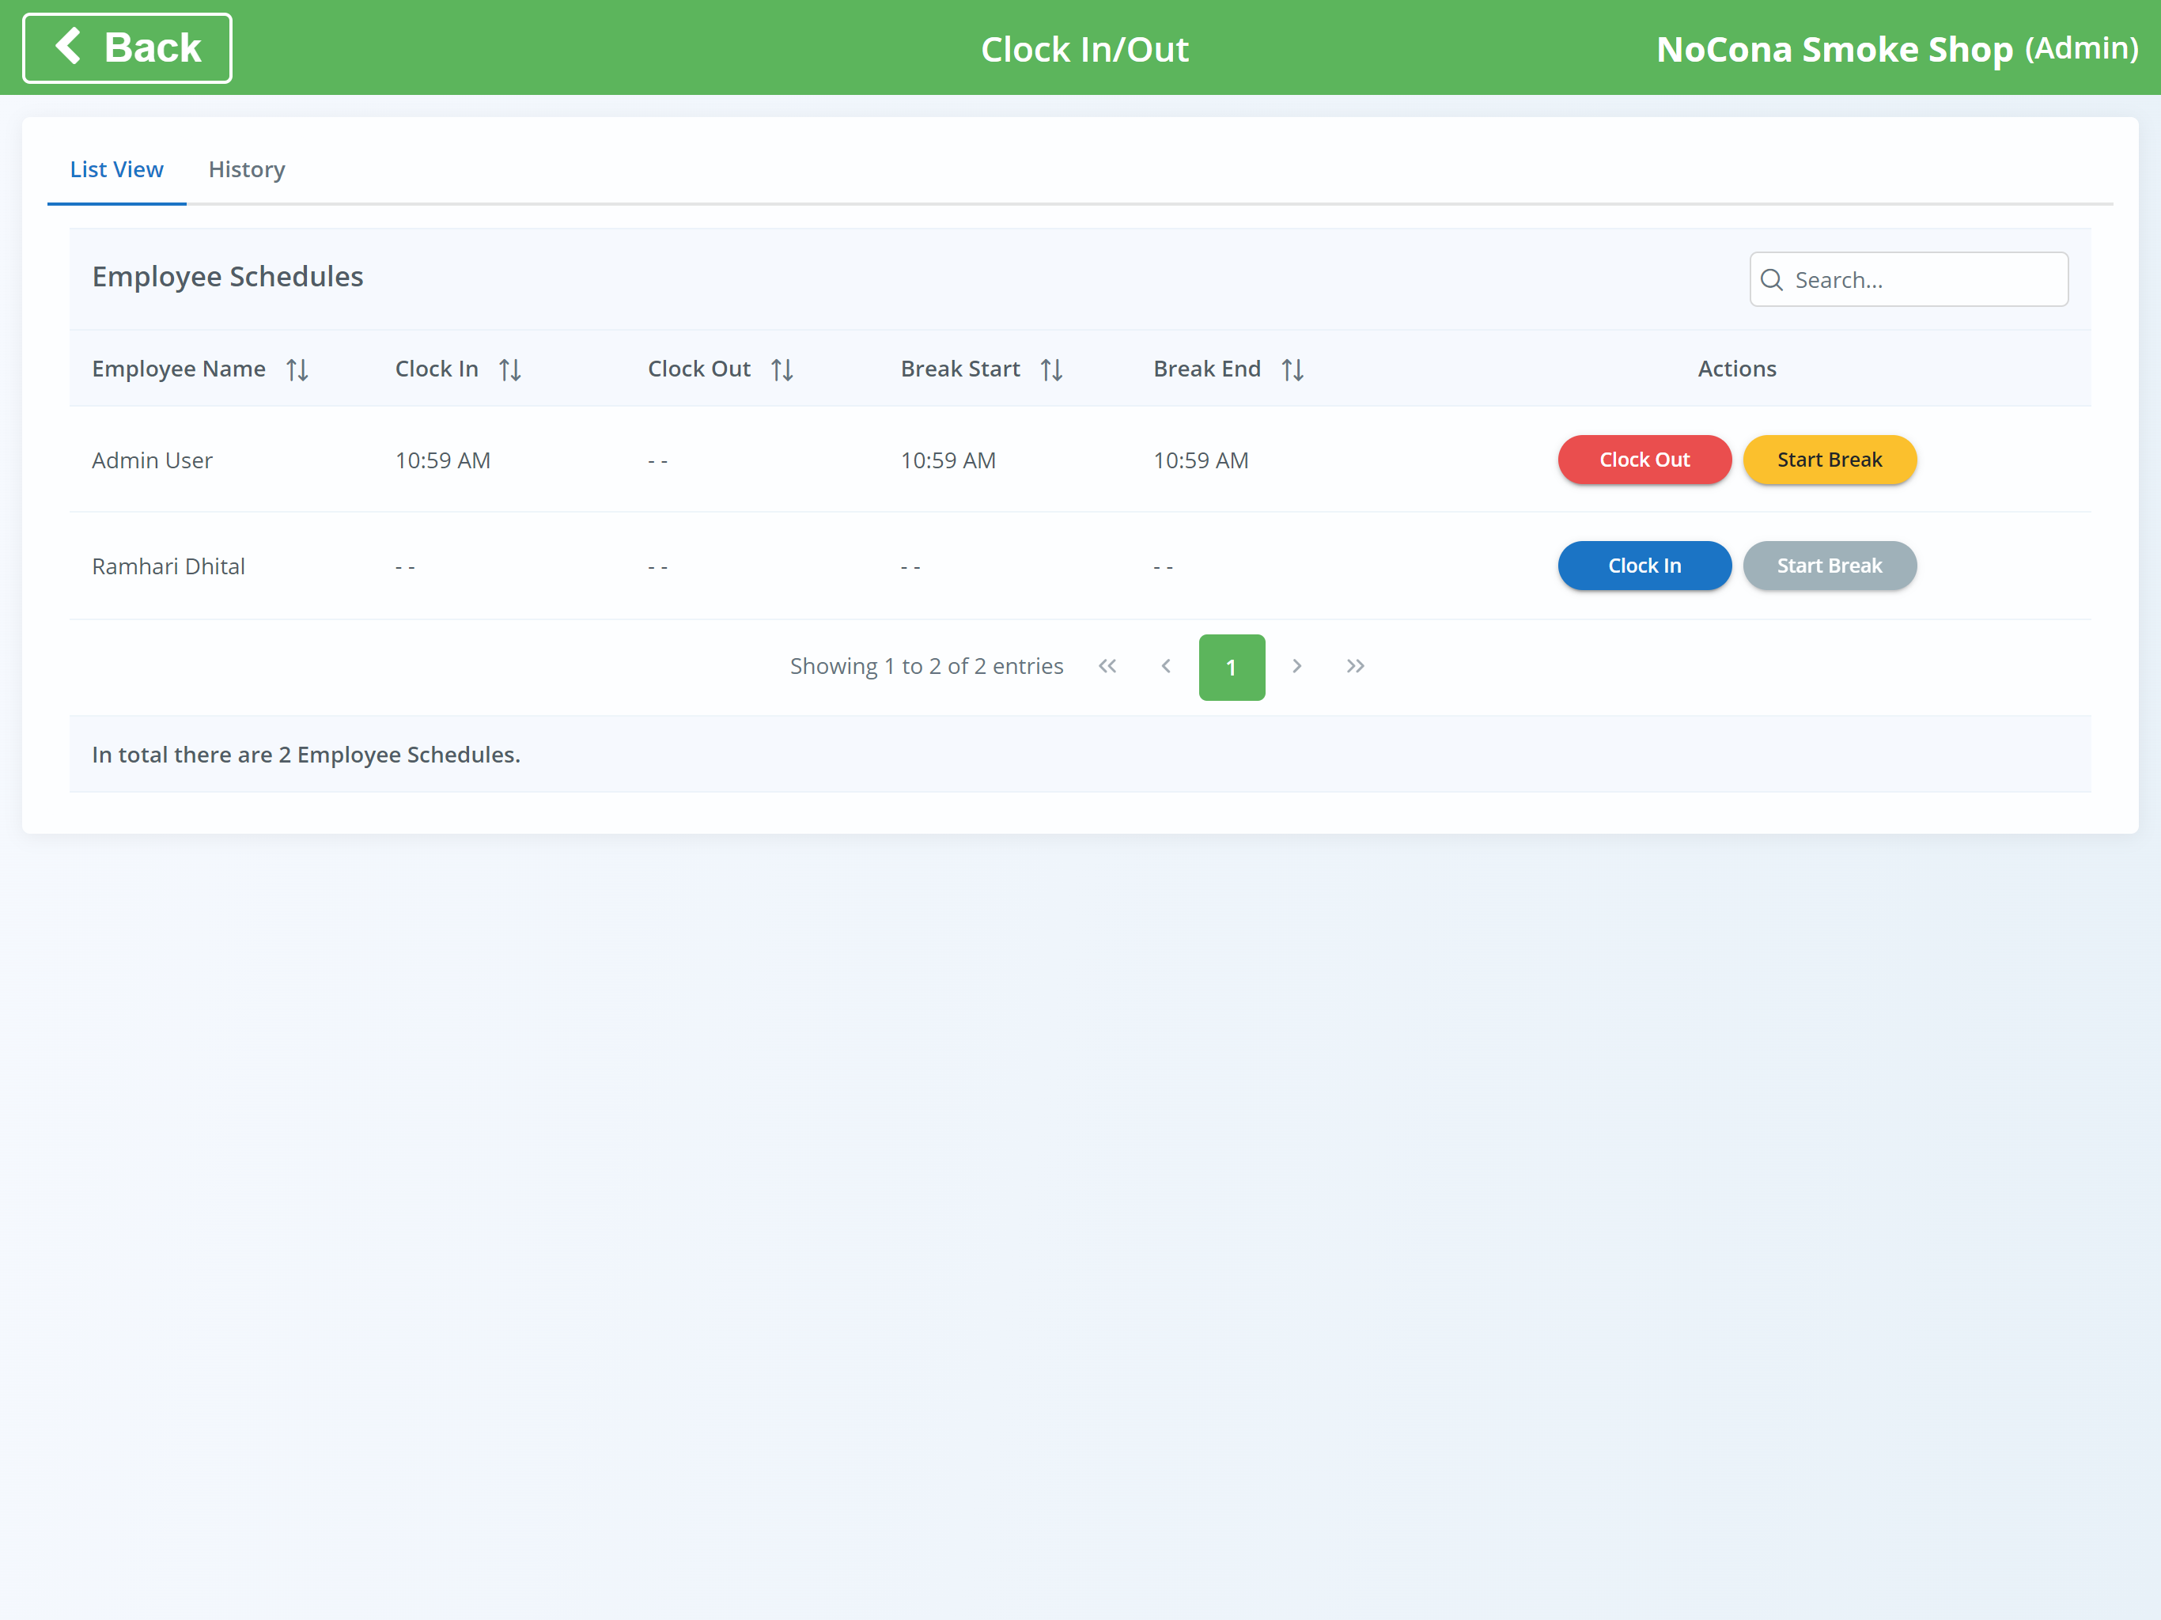Go to previous page chevron

pyautogui.click(x=1165, y=666)
